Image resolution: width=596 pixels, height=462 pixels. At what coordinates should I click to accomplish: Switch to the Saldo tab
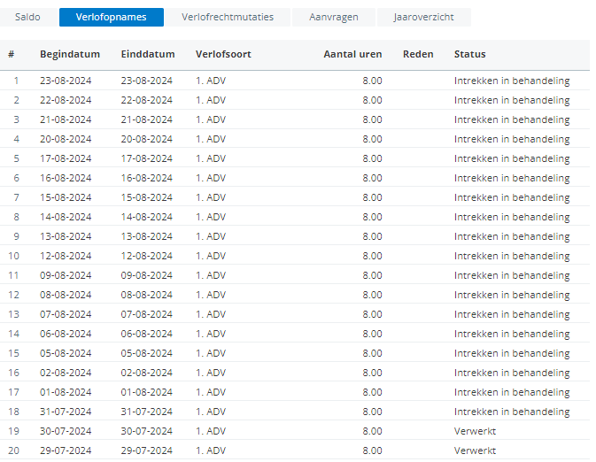coord(27,17)
